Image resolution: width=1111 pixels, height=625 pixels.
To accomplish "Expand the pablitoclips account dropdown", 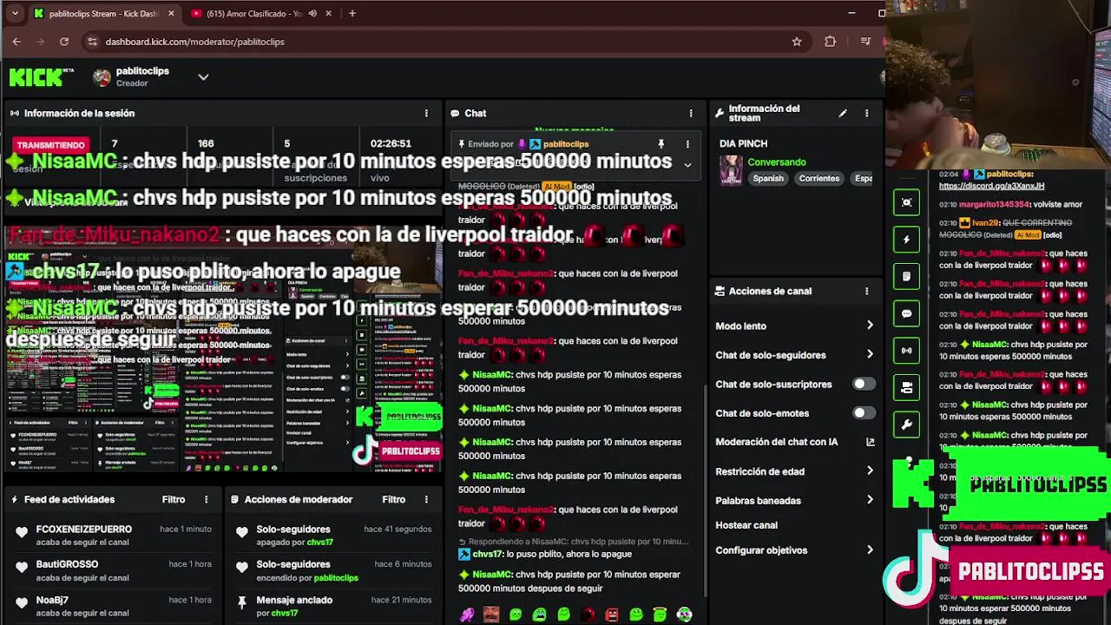I will [203, 76].
